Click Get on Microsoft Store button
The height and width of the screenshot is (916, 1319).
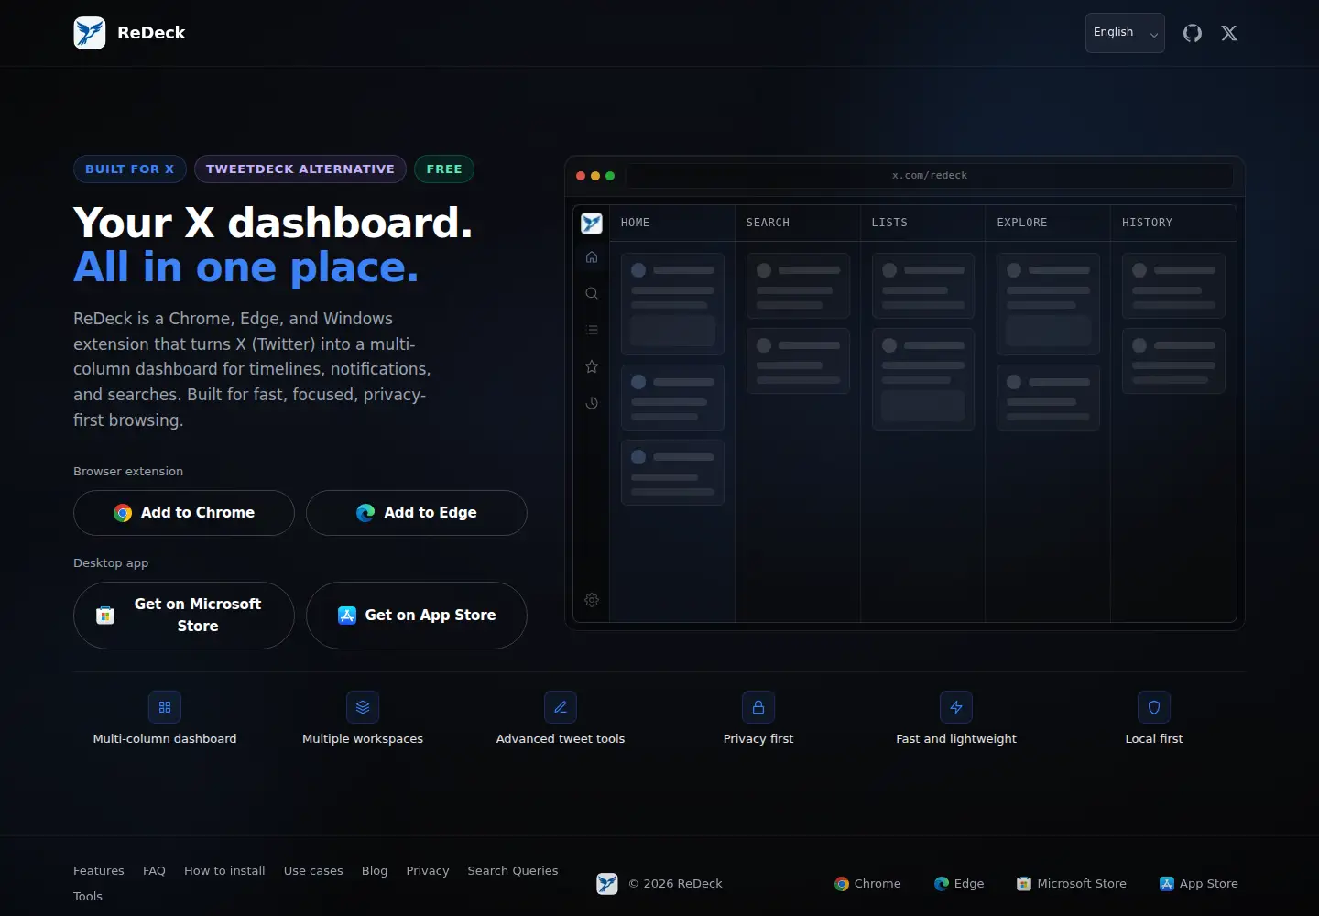[x=184, y=616]
